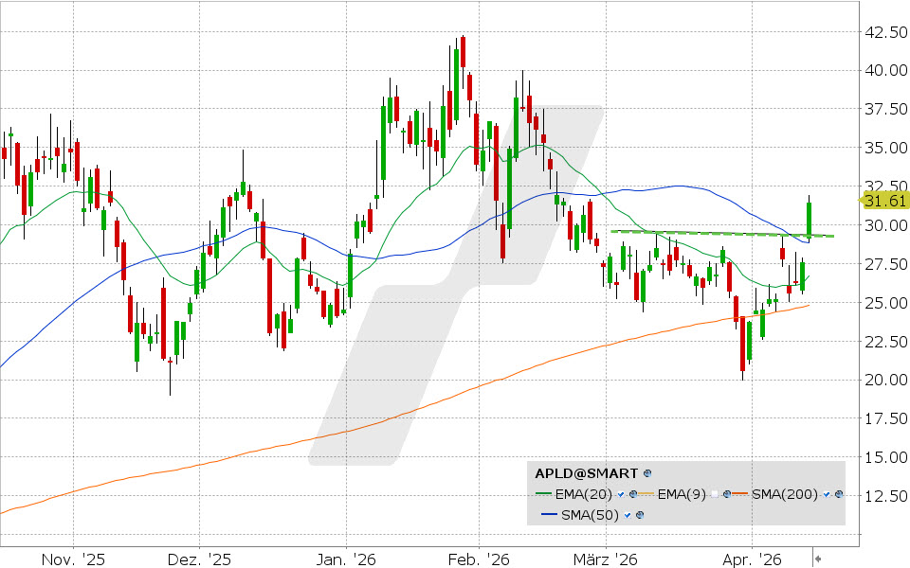Toggle the SMA(50) visibility checkbox
910x568 pixels.
(628, 516)
